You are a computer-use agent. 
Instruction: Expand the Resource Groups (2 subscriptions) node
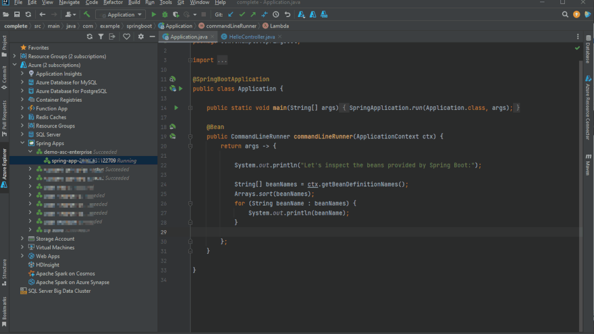click(x=14, y=56)
